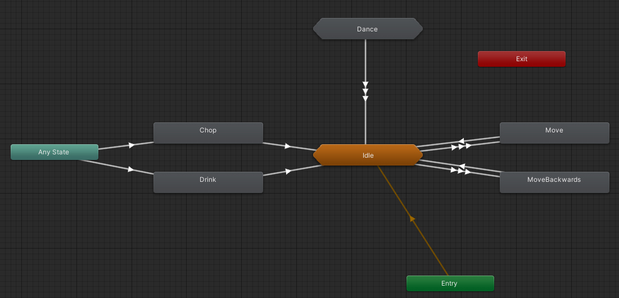Image resolution: width=619 pixels, height=298 pixels.
Task: Select the Chop to Idle transition arrow
Action: (x=287, y=146)
